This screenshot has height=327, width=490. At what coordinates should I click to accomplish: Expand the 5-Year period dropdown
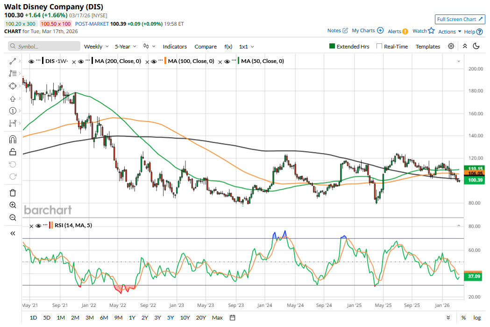pyautogui.click(x=125, y=47)
